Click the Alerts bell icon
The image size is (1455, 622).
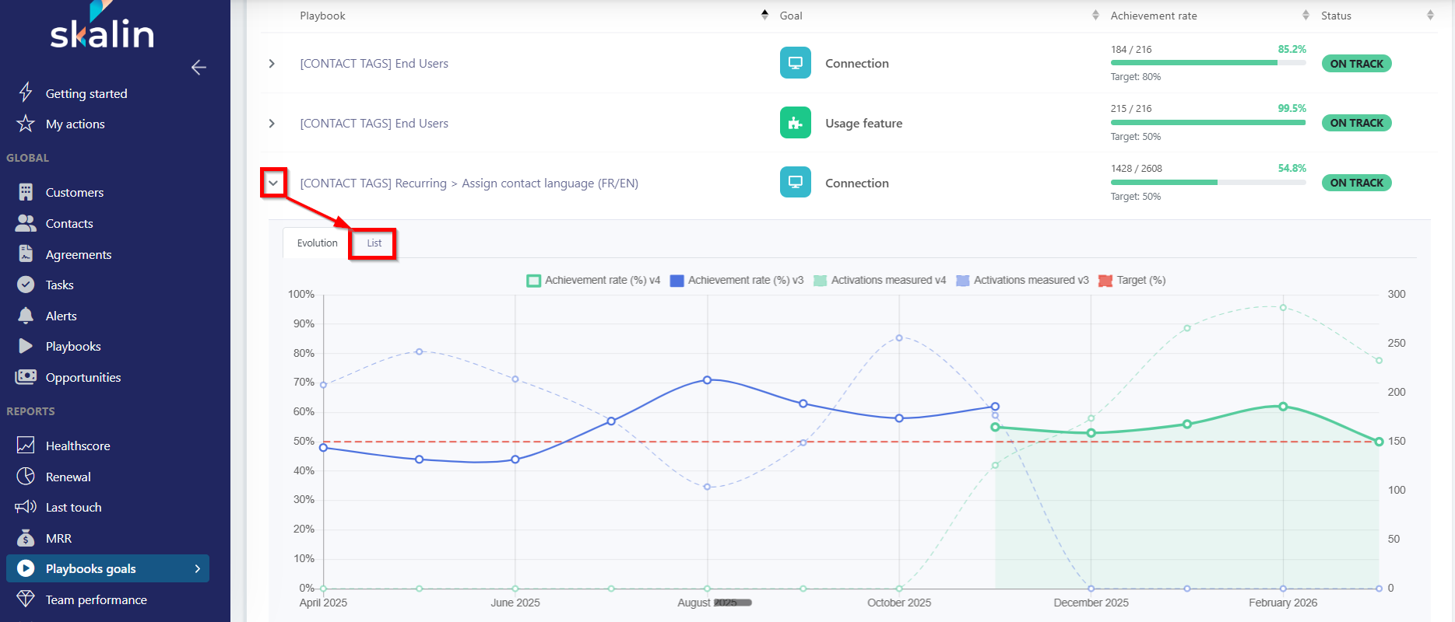tap(26, 316)
